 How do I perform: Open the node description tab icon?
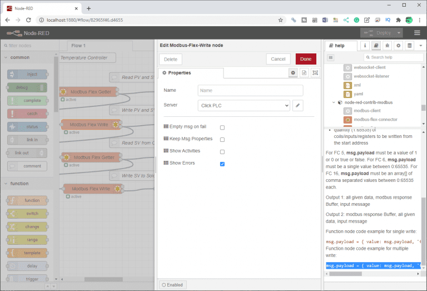tap(304, 73)
